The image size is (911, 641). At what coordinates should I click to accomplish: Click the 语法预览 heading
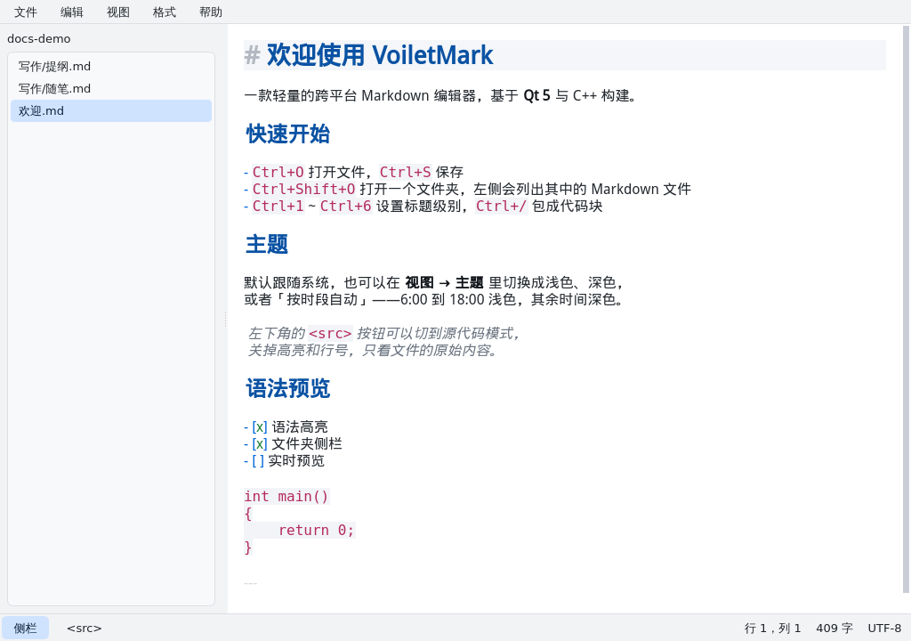(x=287, y=388)
